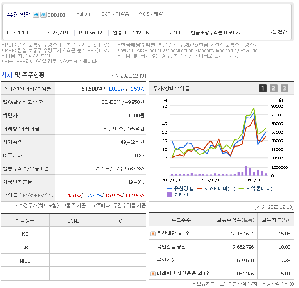Select the ownership percentage 7.38
The image size is (299, 288).
click(286, 261)
